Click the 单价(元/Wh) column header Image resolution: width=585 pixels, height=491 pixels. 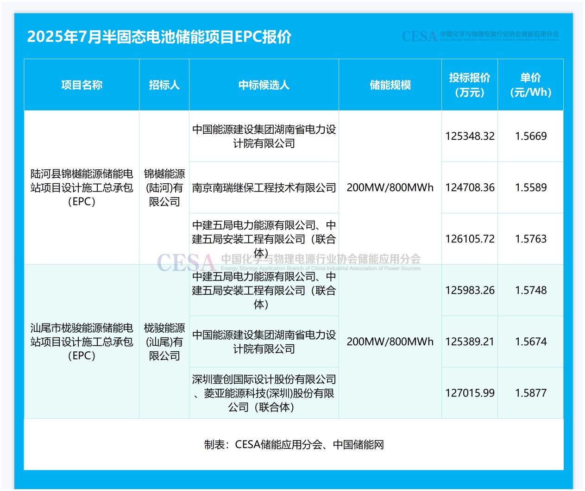[530, 85]
